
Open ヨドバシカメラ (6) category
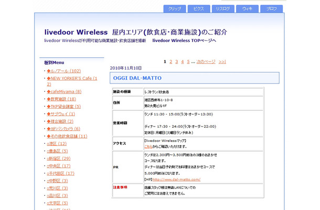63,129
